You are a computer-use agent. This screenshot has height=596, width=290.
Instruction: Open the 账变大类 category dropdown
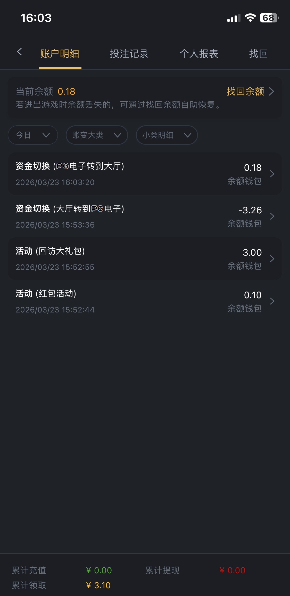97,135
